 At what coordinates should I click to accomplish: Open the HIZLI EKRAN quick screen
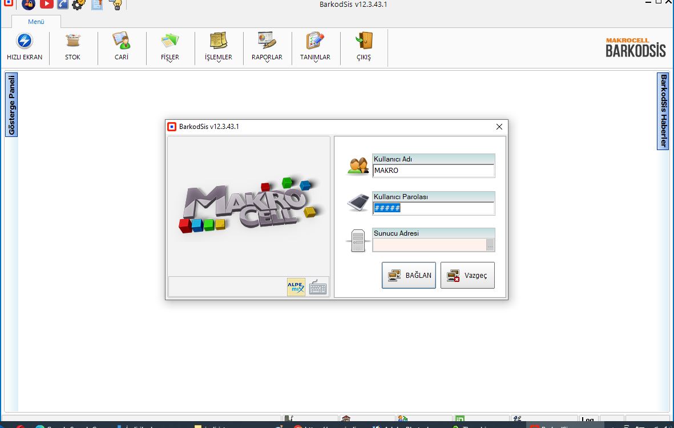(x=25, y=47)
